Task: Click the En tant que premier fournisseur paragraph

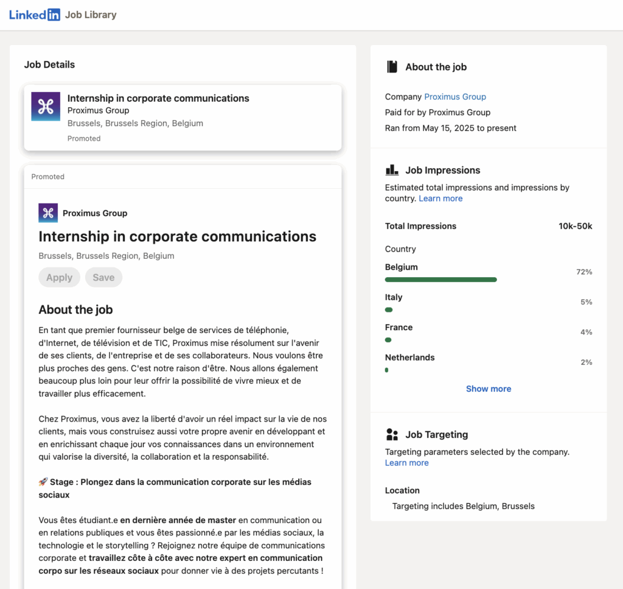Action: point(181,362)
